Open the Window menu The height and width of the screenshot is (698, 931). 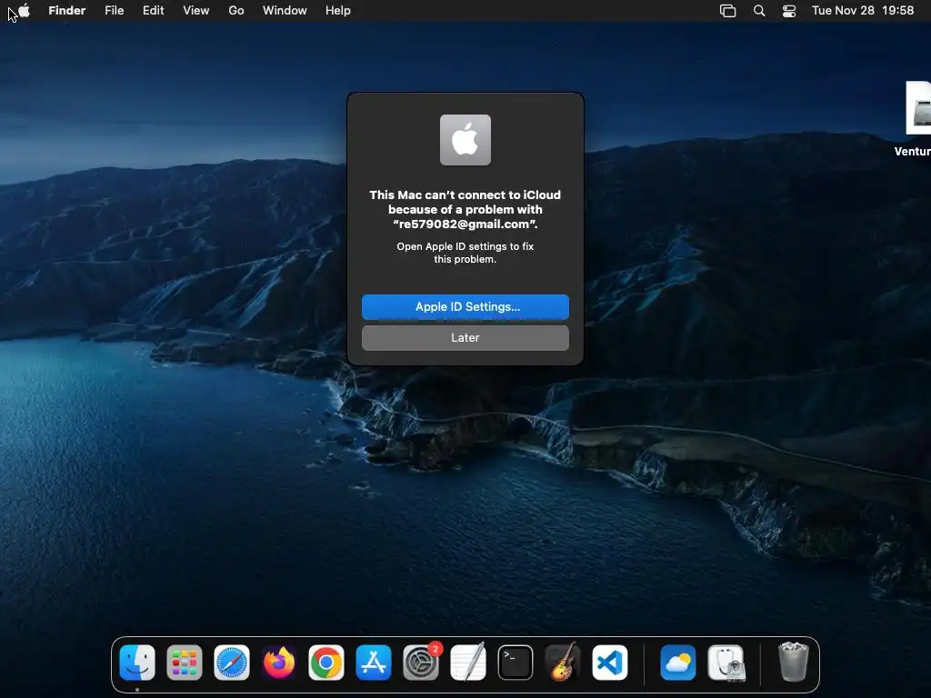pyautogui.click(x=285, y=11)
